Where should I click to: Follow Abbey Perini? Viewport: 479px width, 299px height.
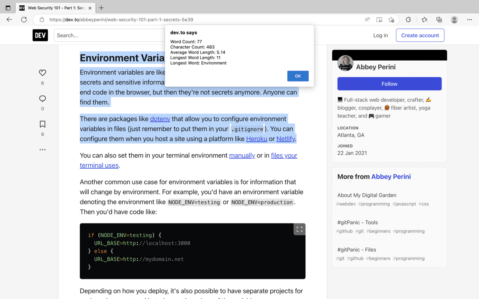[389, 84]
